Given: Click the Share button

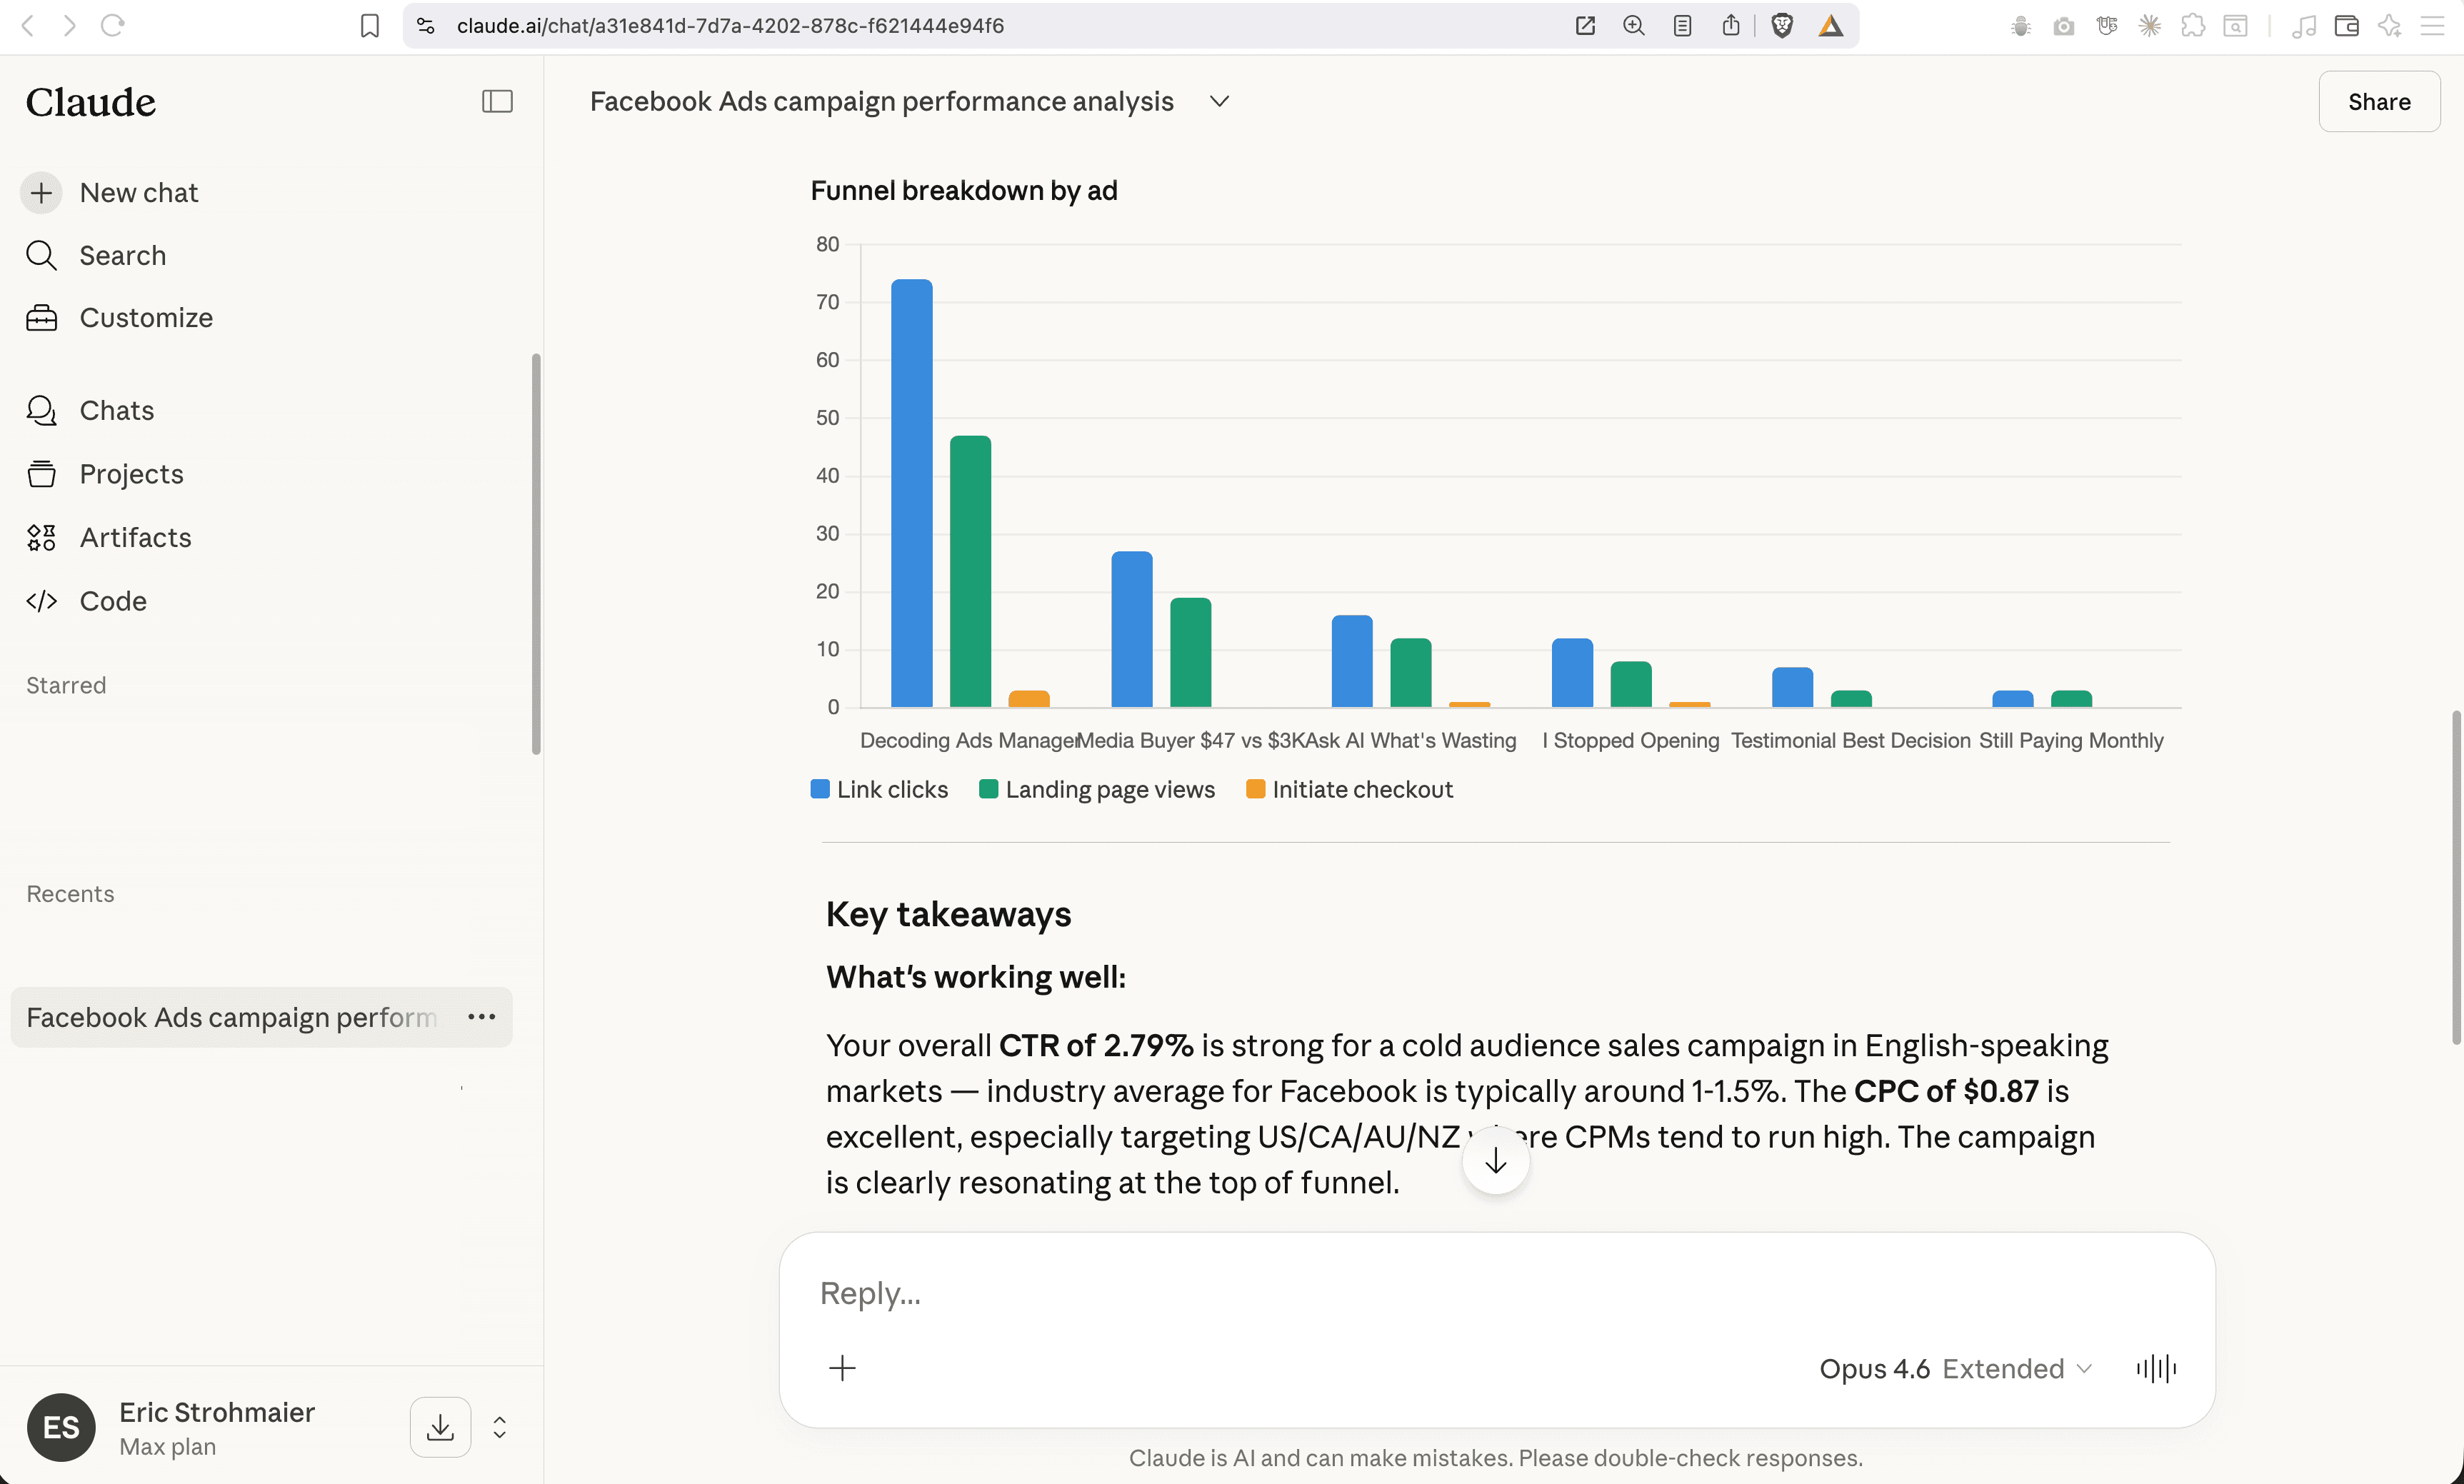Looking at the screenshot, I should point(2379,101).
